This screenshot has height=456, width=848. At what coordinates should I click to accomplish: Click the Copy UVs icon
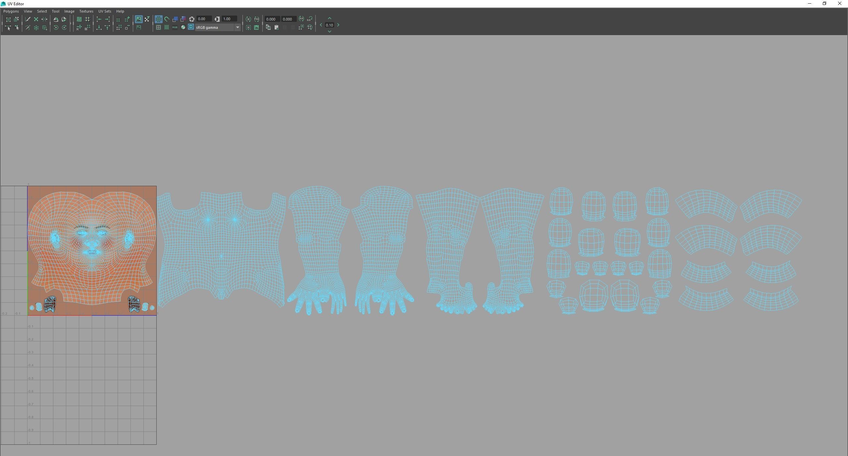pos(268,27)
